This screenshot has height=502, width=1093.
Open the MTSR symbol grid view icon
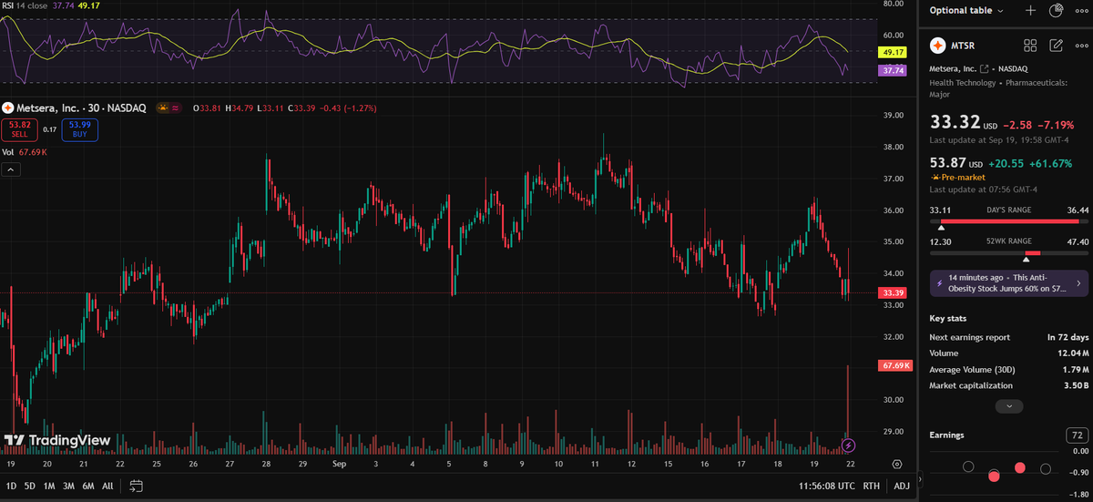1031,45
